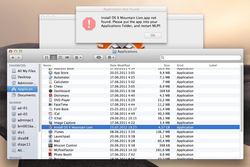Click the Mail app icon
This screenshot has width=250, height=167.
coord(50,141)
